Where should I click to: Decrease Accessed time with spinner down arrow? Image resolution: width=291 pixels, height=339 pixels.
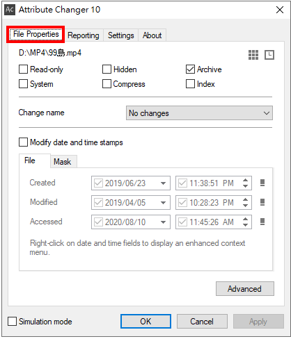point(246,225)
